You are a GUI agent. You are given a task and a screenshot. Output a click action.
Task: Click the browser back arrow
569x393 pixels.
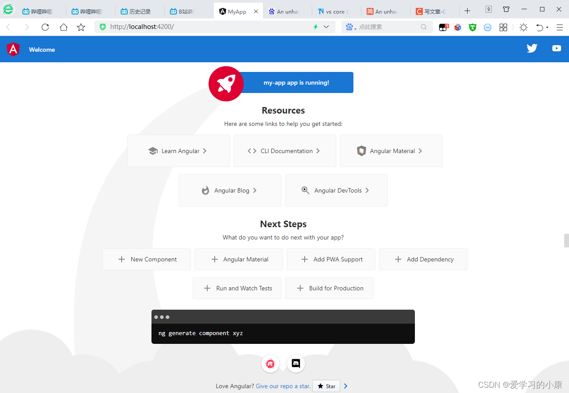(x=8, y=27)
